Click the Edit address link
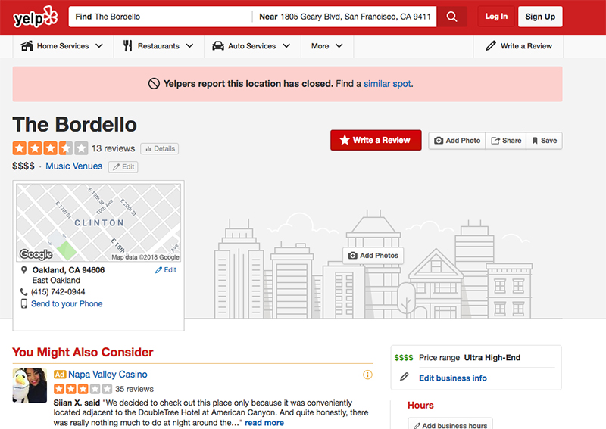Image resolution: width=606 pixels, height=429 pixels. point(166,270)
